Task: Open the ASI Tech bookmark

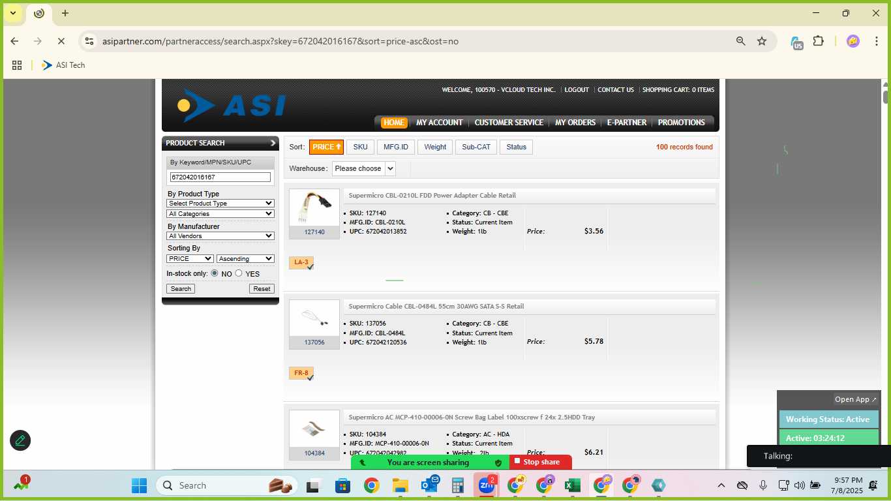Action: click(63, 65)
